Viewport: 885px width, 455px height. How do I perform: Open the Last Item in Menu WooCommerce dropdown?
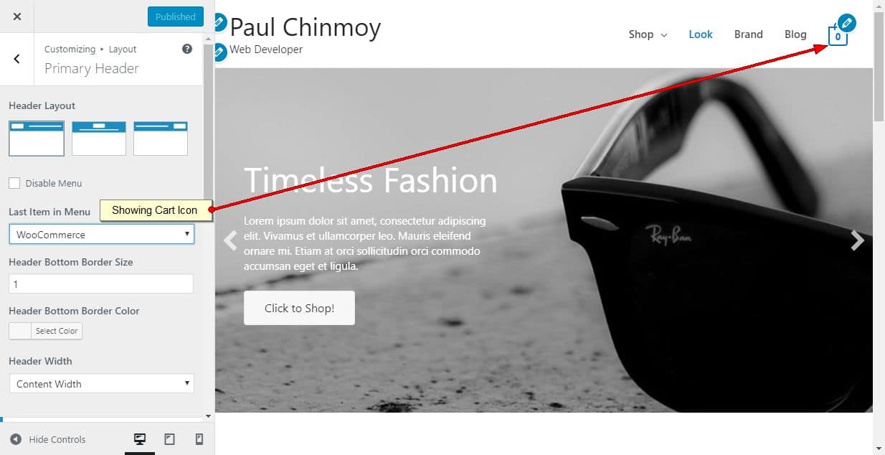point(102,235)
